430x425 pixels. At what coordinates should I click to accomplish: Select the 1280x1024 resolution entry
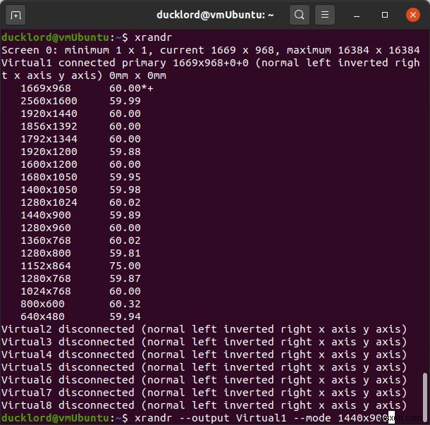49,202
